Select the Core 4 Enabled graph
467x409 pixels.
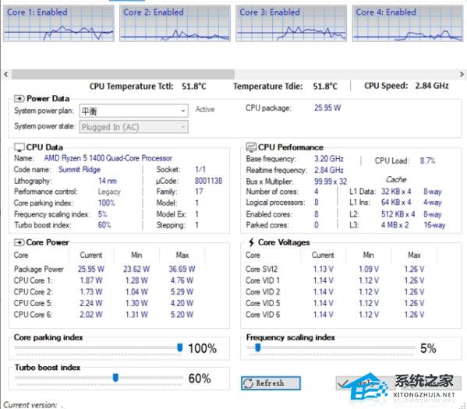click(x=408, y=23)
